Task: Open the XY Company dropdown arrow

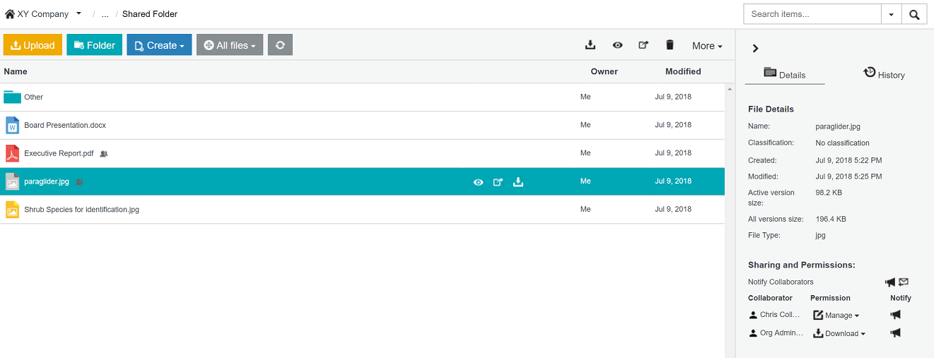Action: pyautogui.click(x=78, y=13)
